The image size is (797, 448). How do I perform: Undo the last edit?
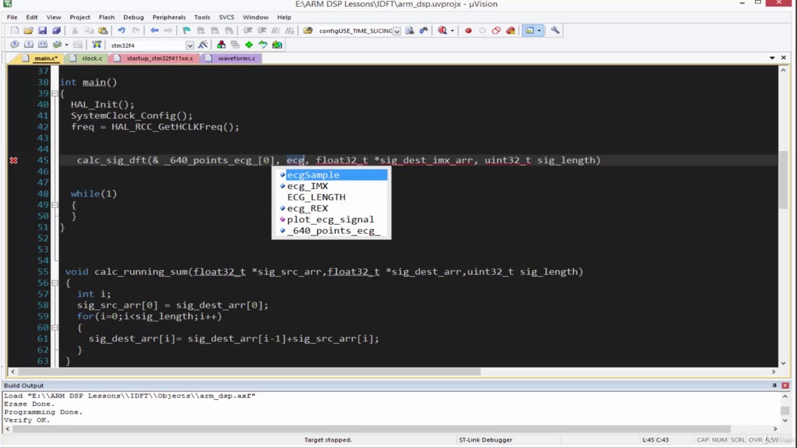[x=121, y=30]
